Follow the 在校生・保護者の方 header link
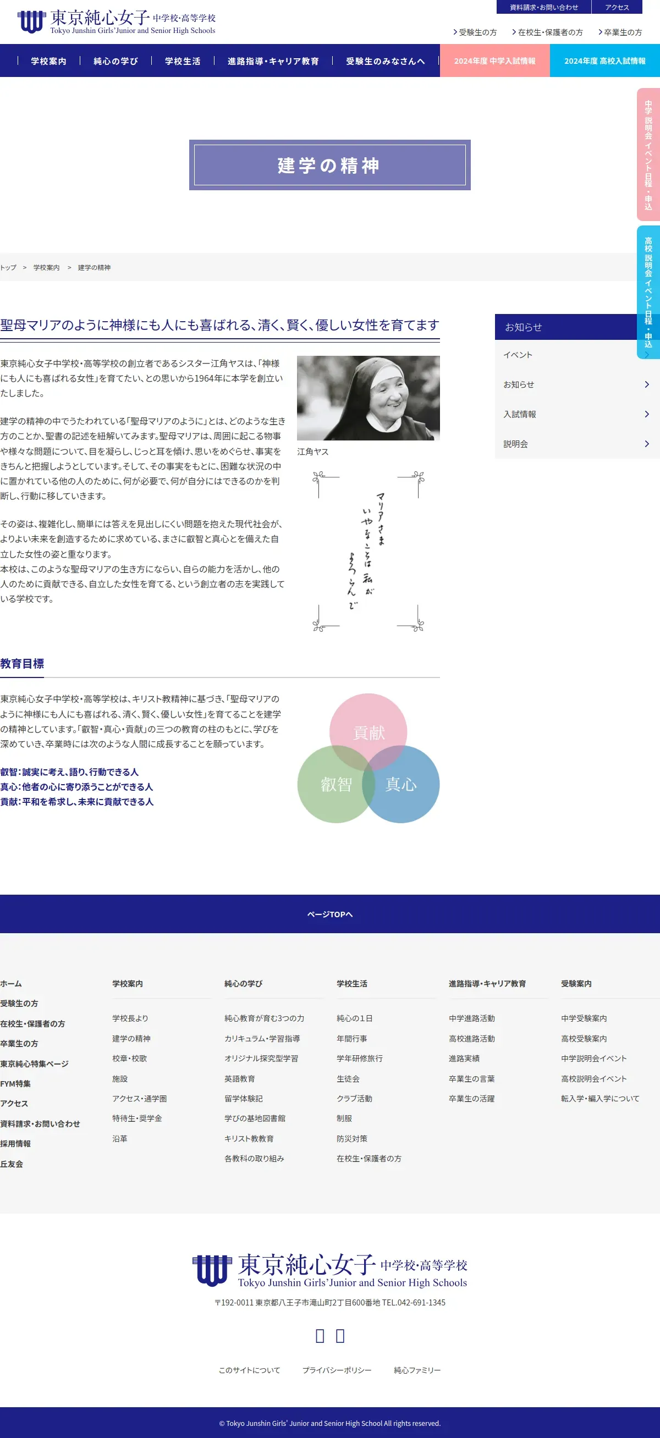The width and height of the screenshot is (660, 1438). coord(547,32)
